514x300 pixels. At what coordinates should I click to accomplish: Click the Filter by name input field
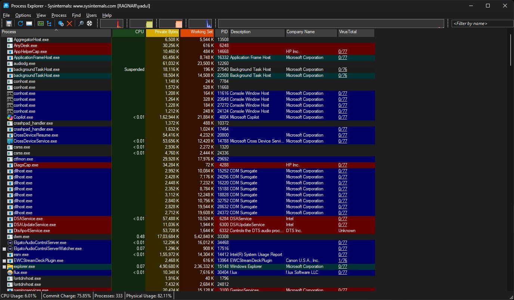482,24
